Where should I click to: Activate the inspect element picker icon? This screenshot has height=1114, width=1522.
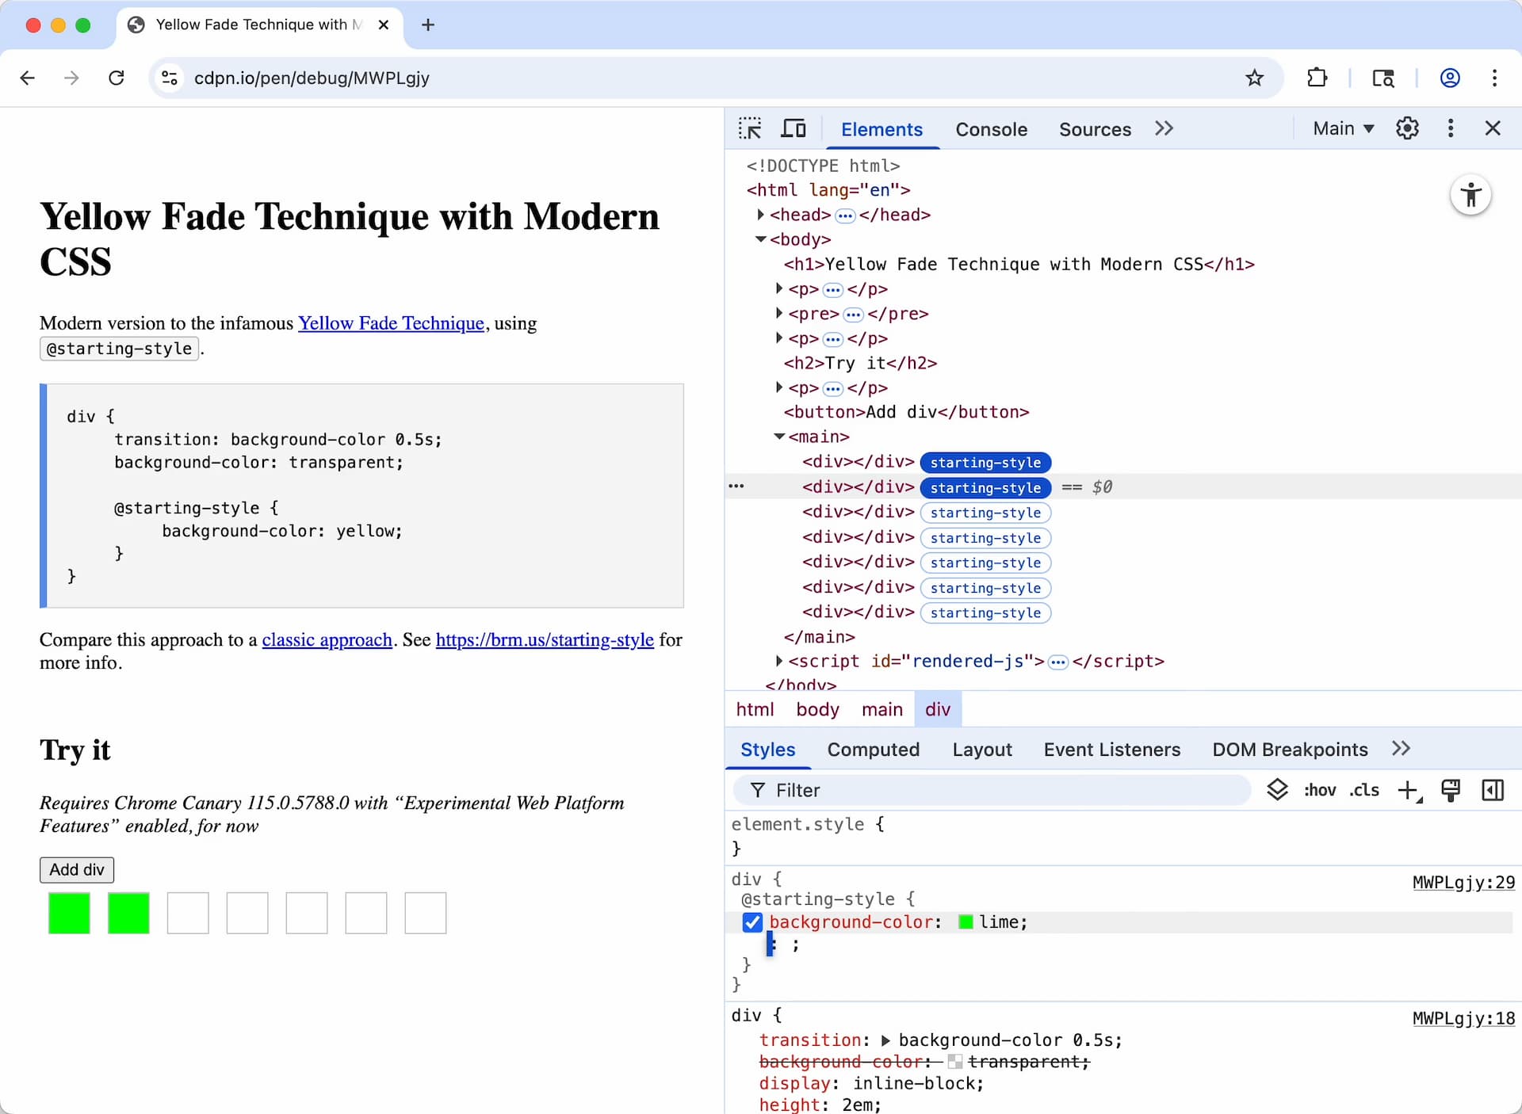click(x=749, y=128)
